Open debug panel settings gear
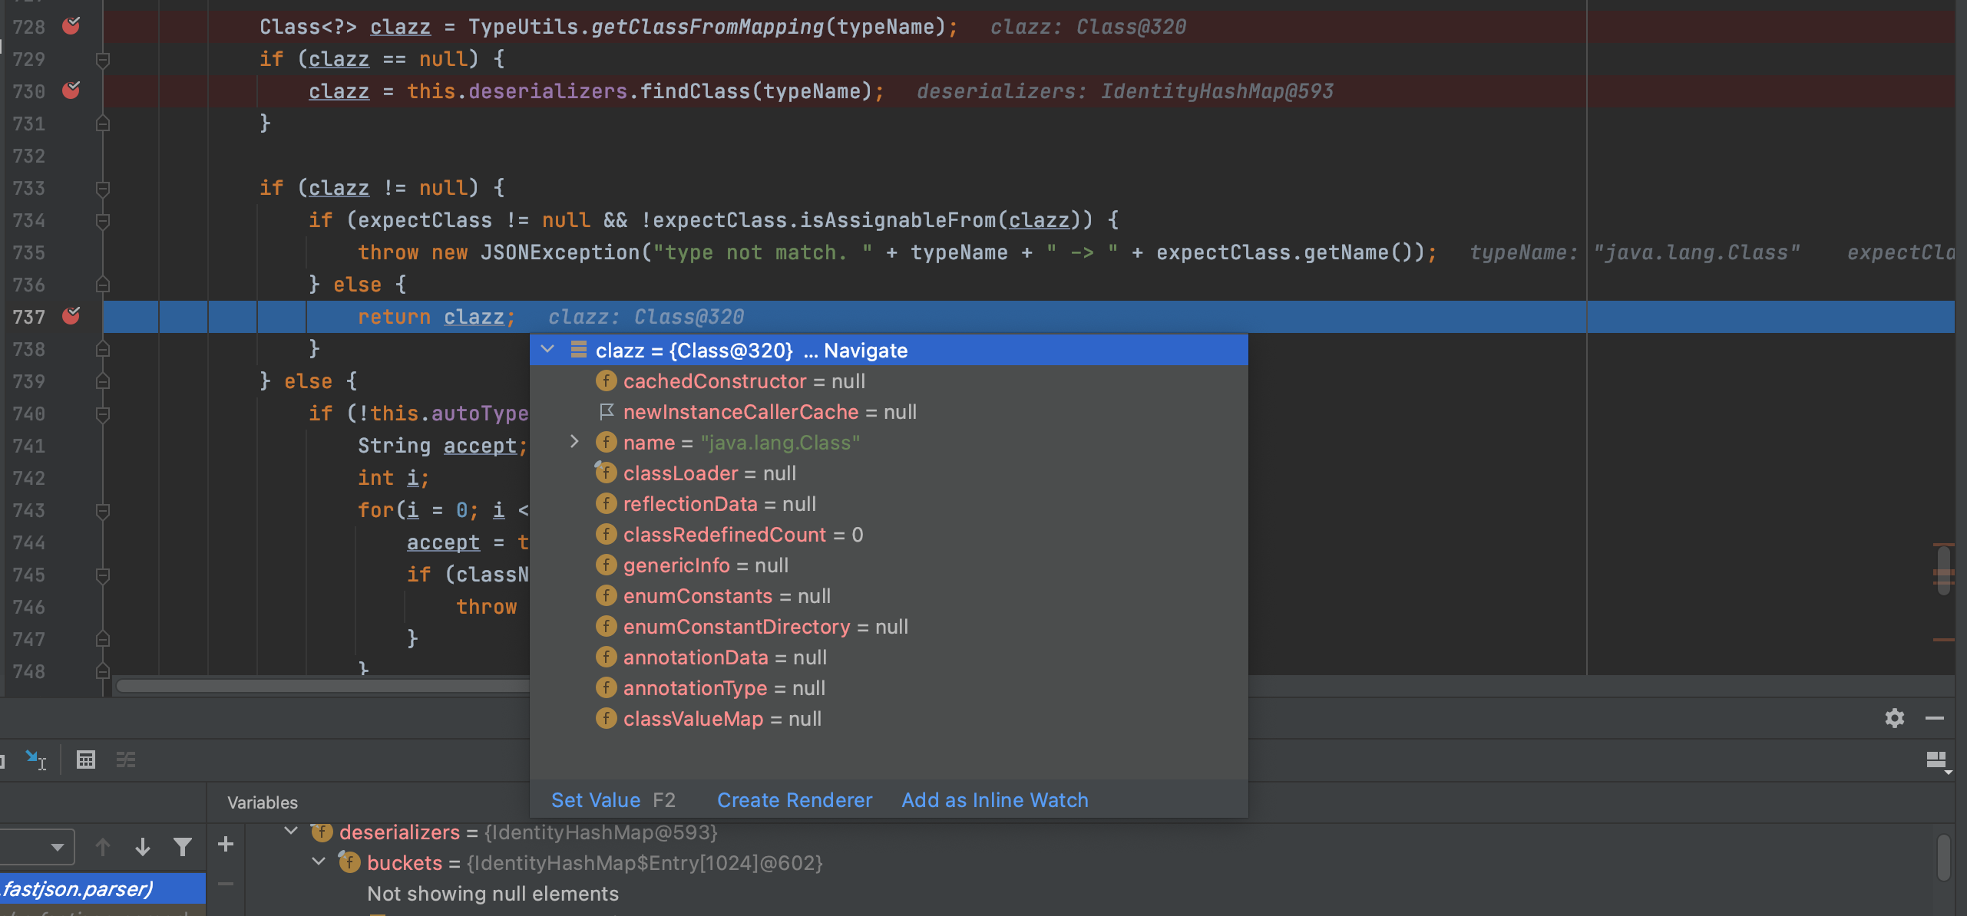Screen dimensions: 1967x916 [x=1895, y=718]
